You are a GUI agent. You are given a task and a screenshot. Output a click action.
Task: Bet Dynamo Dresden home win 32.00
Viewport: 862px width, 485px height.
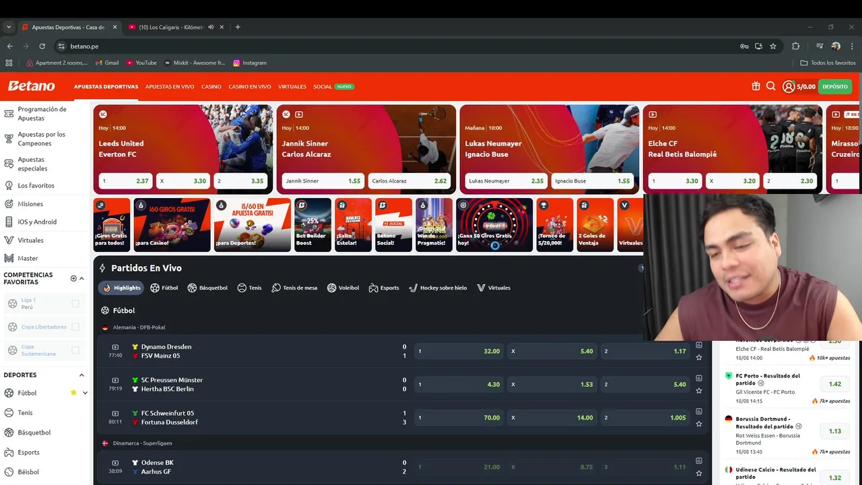coord(459,351)
